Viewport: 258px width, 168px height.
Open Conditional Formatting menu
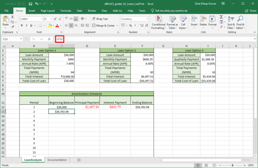[x=158, y=23]
